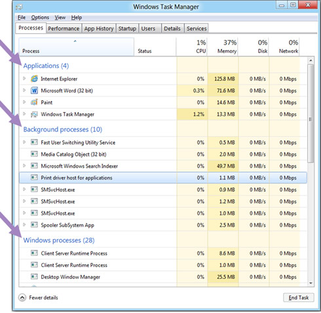The image size is (321, 313).
Task: Click the Task Manager title bar icon
Action: (19, 7)
